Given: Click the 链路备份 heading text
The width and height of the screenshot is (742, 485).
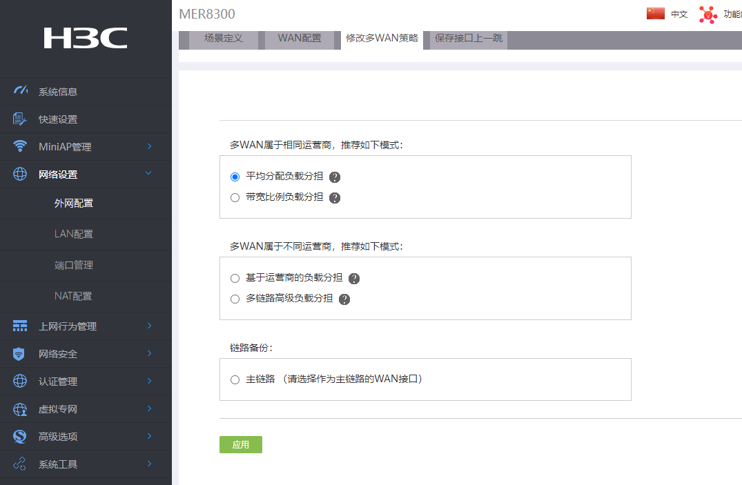Looking at the screenshot, I should point(251,348).
